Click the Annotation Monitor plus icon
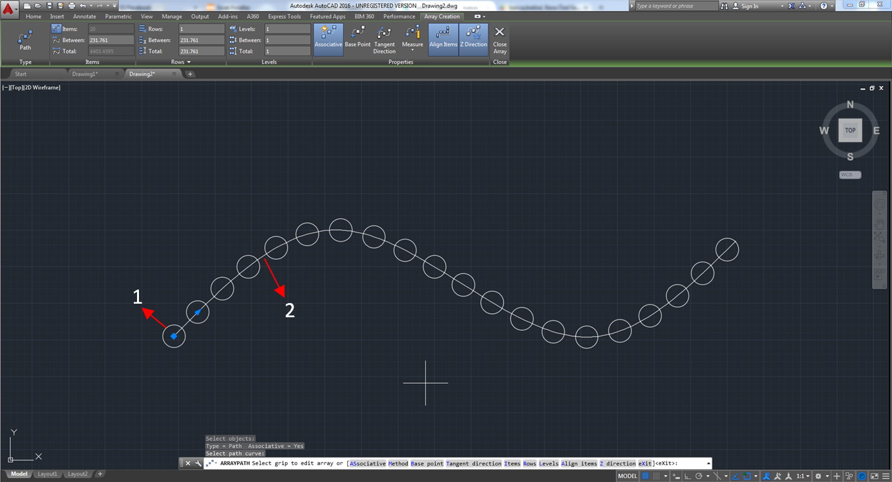The height and width of the screenshot is (482, 892). [837, 476]
